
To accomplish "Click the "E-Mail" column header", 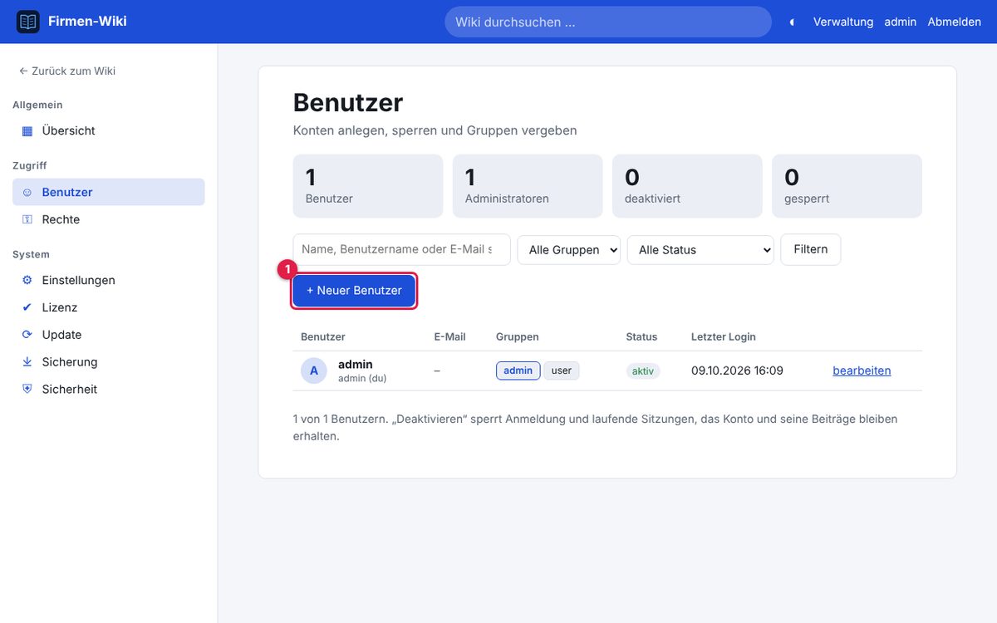I will click(449, 337).
